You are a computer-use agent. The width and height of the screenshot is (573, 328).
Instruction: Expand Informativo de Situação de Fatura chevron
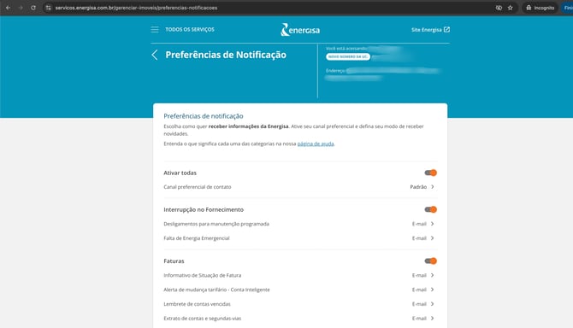[x=432, y=275]
